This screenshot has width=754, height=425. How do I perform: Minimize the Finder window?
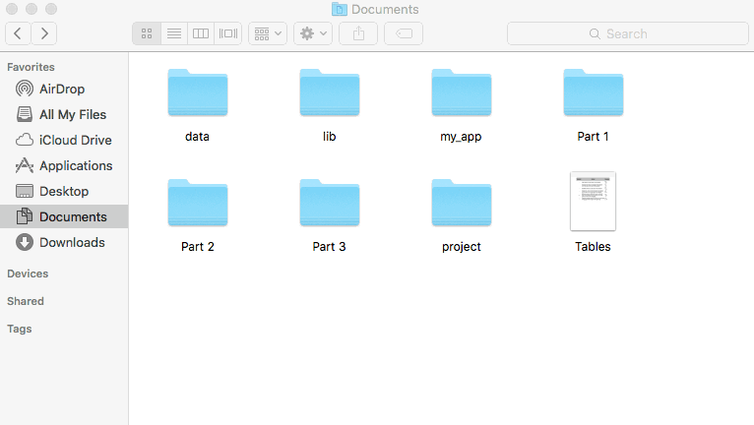coord(31,9)
